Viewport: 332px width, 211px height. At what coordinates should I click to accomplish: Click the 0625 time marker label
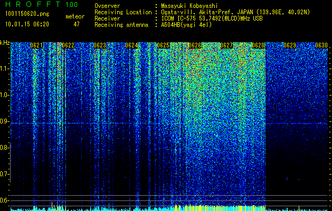(163, 45)
